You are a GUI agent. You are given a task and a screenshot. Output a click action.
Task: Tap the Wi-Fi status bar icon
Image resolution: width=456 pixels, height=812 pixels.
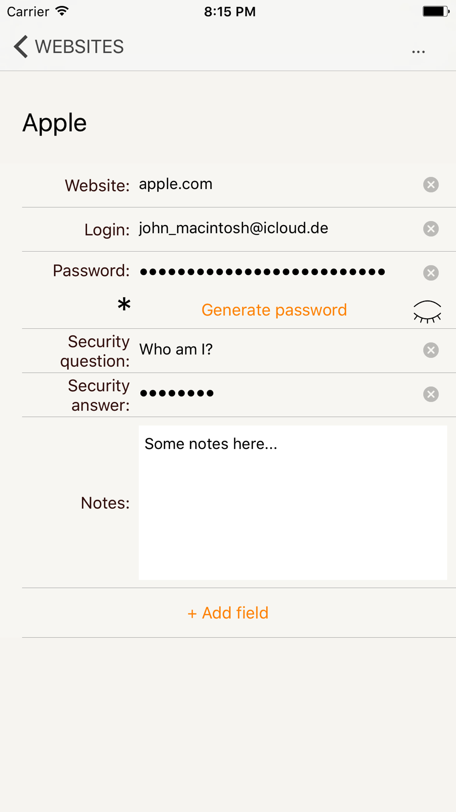62,11
